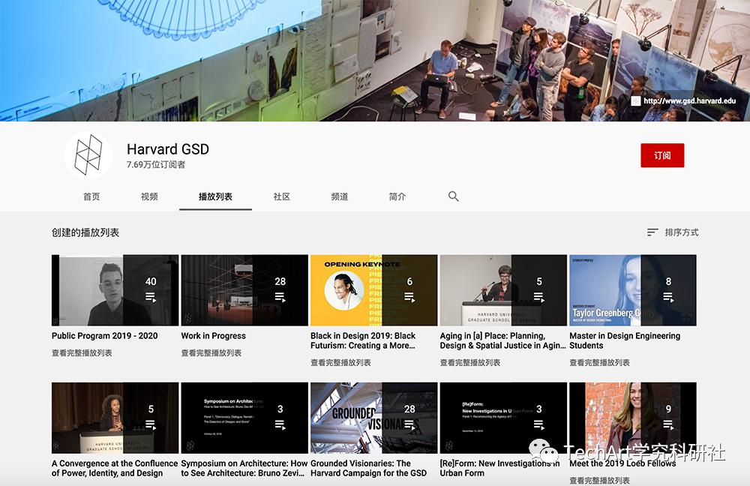Click playlist icon on Black in Design 2019
This screenshot has height=486, width=750.
click(x=409, y=298)
